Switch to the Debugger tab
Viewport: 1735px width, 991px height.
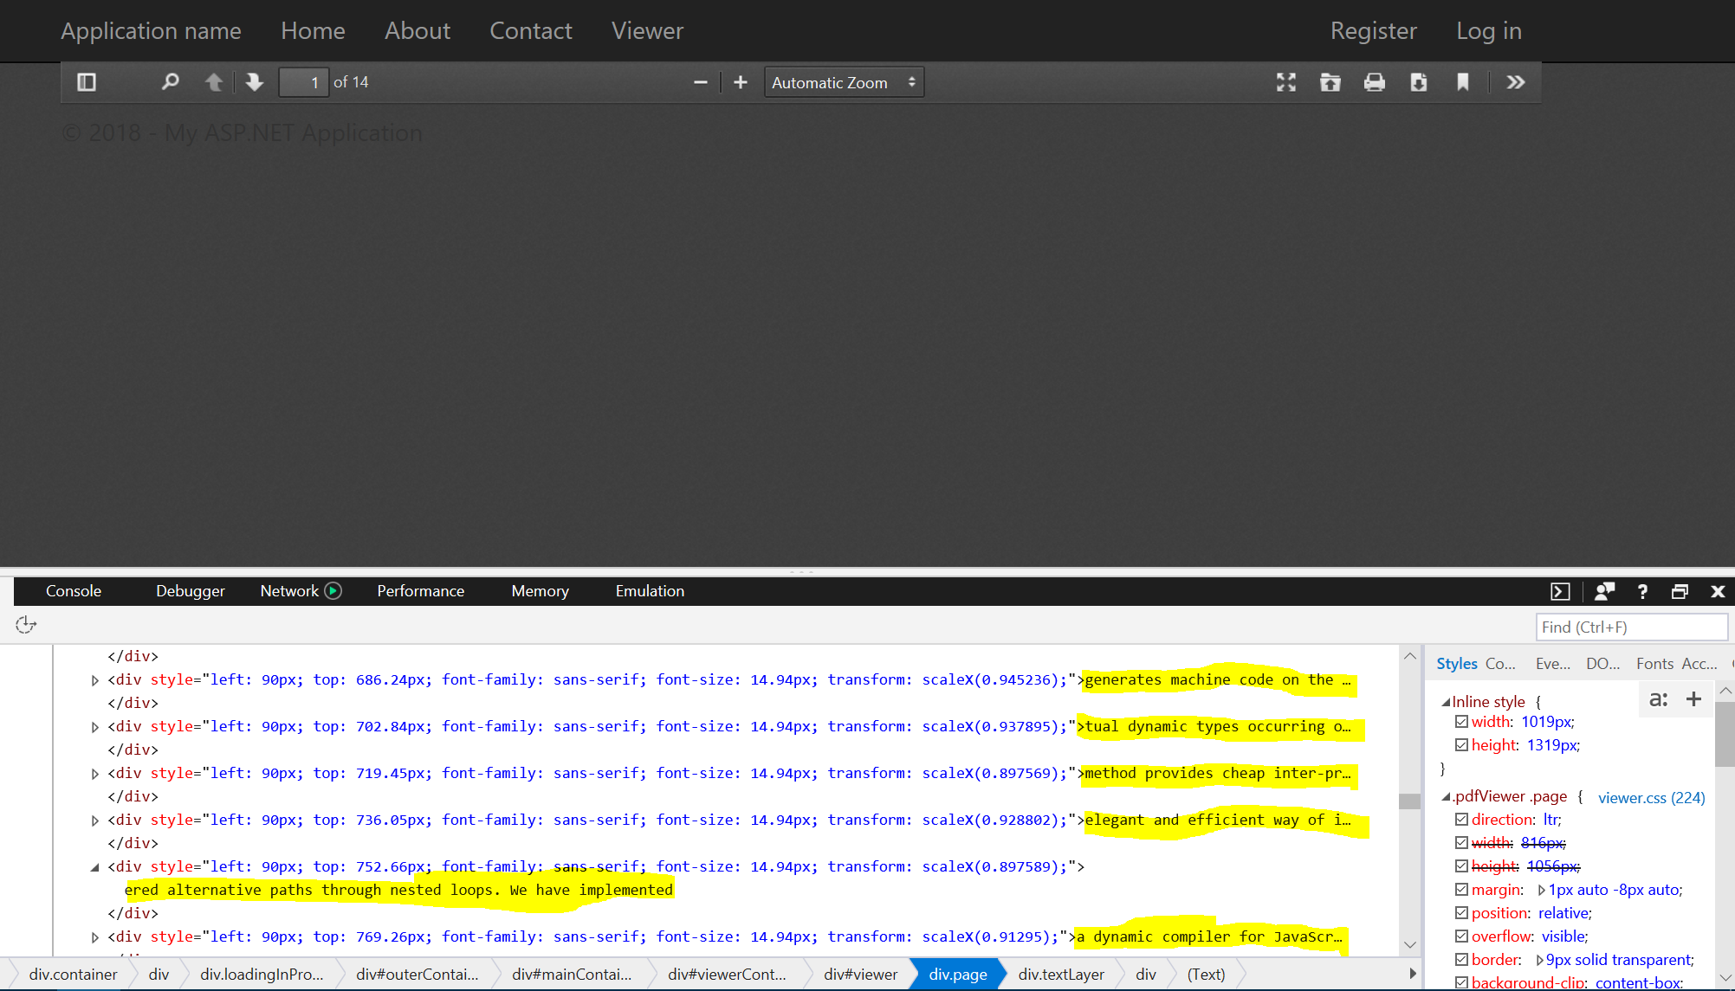190,590
